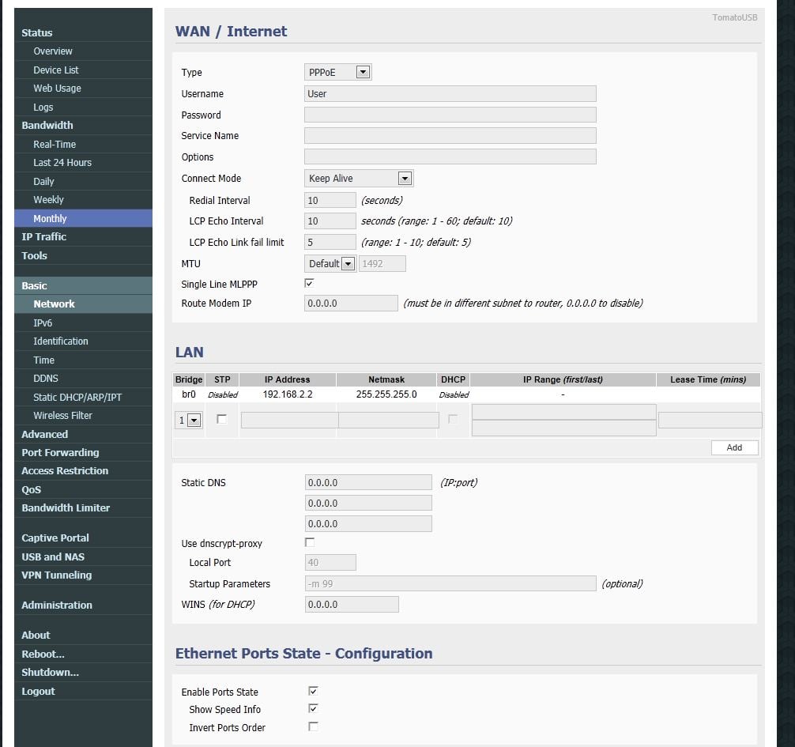Screen dimensions: 795x747
Task: Open DDNS settings page
Action: tap(46, 379)
